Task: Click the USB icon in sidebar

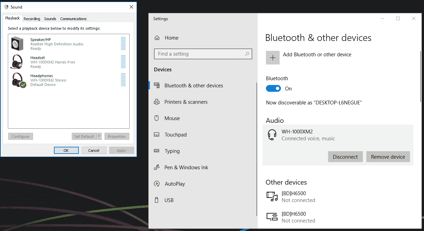Action: coord(157,200)
